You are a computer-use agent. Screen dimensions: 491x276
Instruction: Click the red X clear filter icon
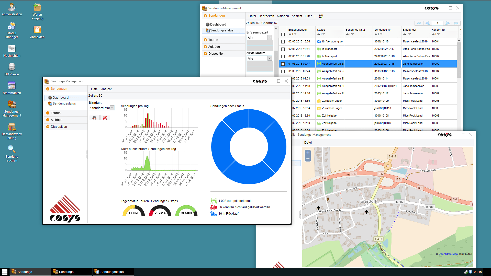[105, 118]
